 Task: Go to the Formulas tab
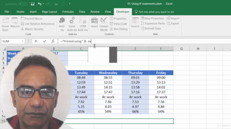(68, 12)
